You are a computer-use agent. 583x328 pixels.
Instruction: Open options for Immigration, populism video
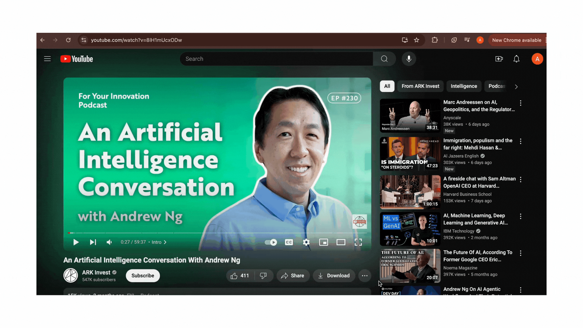520,141
